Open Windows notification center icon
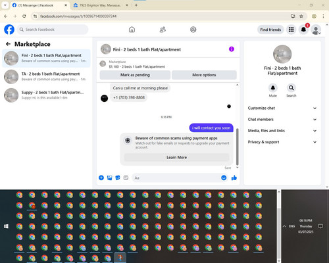The height and width of the screenshot is (263, 329). pyautogui.click(x=320, y=226)
